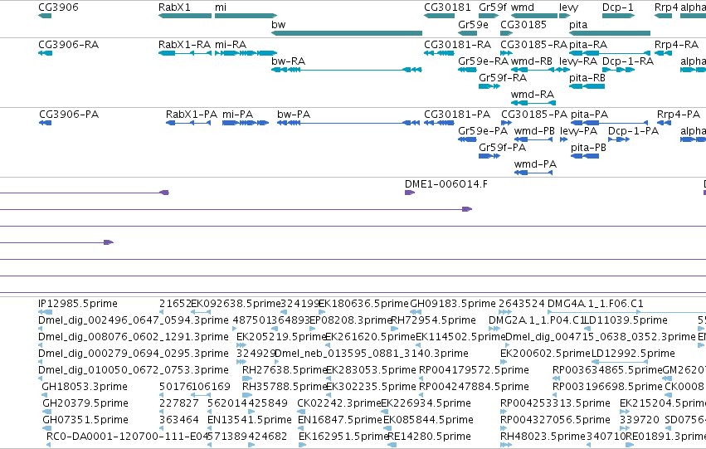This screenshot has width=706, height=449.
Task: Select the wmd-PB protein label
Action: point(534,130)
